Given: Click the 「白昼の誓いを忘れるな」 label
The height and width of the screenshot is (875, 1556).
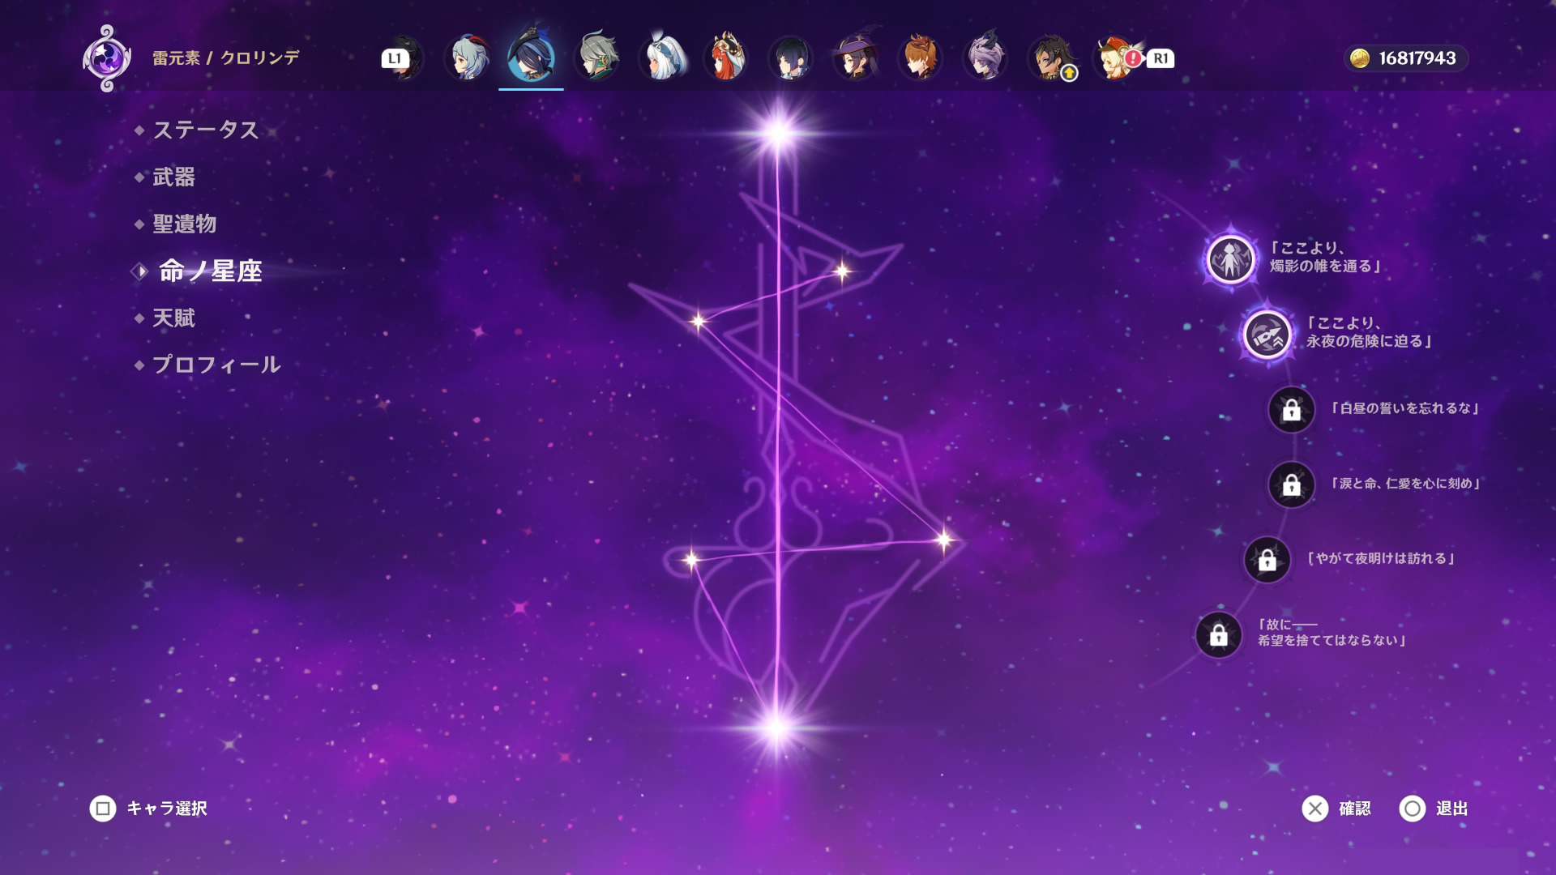Looking at the screenshot, I should (x=1405, y=408).
